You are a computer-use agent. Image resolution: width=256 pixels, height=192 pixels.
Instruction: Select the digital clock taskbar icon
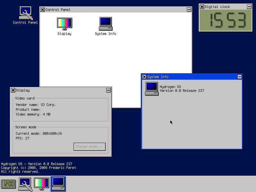point(8,184)
